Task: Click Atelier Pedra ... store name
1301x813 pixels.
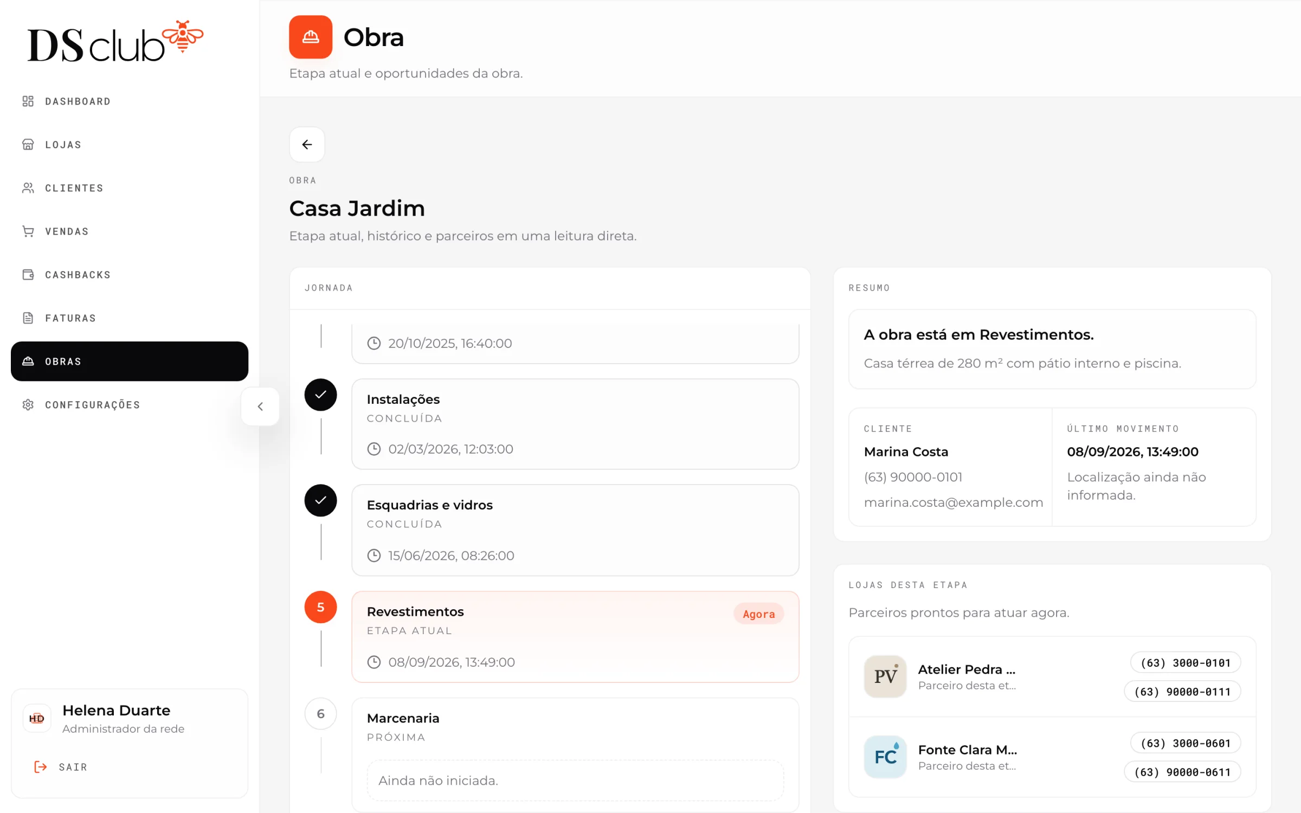Action: tap(967, 670)
